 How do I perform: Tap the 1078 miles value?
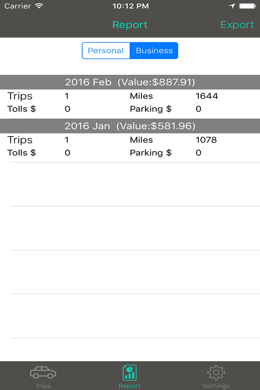[206, 140]
